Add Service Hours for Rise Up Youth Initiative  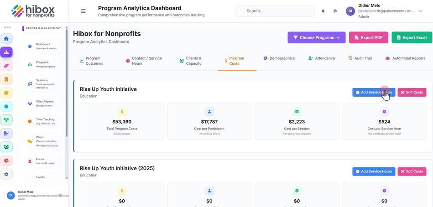(x=374, y=93)
